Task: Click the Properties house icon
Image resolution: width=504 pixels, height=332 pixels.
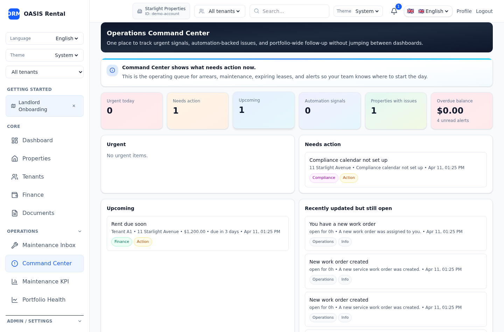Action: (x=15, y=159)
